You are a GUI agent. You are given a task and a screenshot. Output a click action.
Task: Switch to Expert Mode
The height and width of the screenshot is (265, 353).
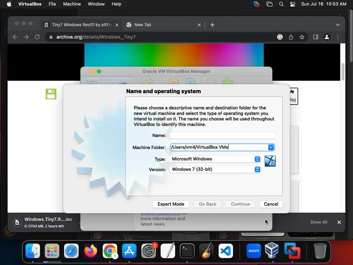point(171,204)
